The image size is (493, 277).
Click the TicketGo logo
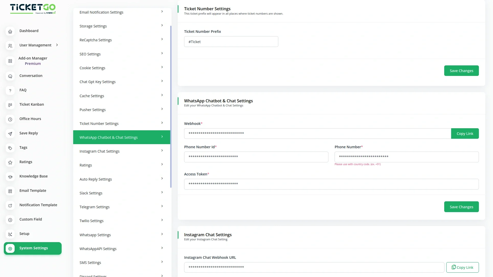point(33,8)
